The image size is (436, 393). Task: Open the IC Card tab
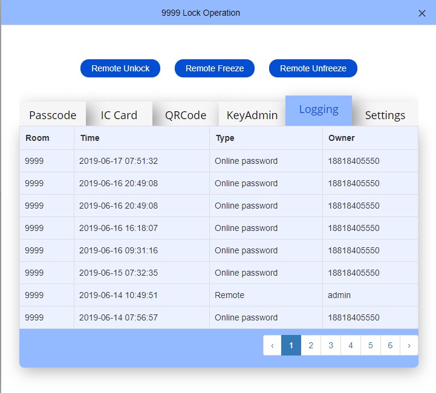(119, 115)
